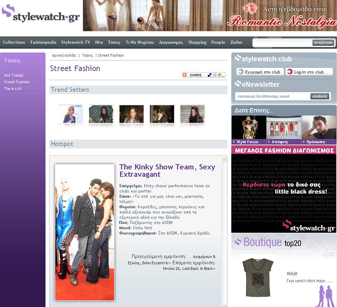Go to the Shopping section
The image size is (337, 307).
coord(198,42)
